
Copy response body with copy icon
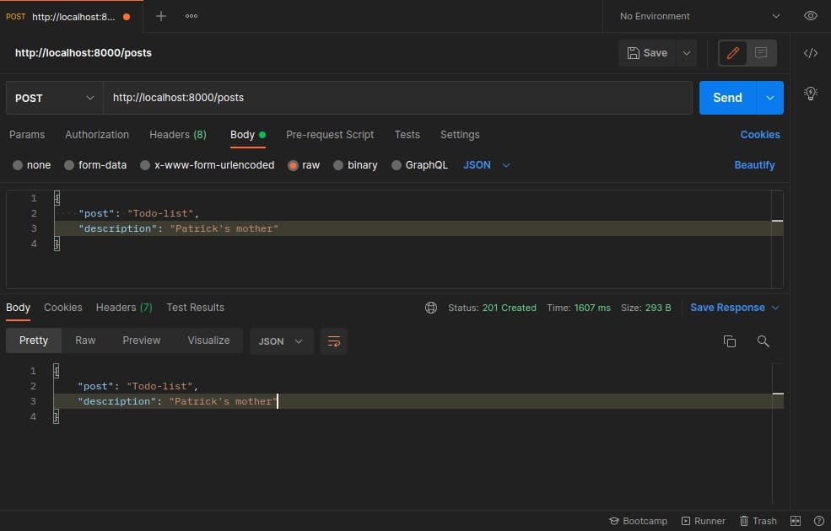tap(730, 341)
